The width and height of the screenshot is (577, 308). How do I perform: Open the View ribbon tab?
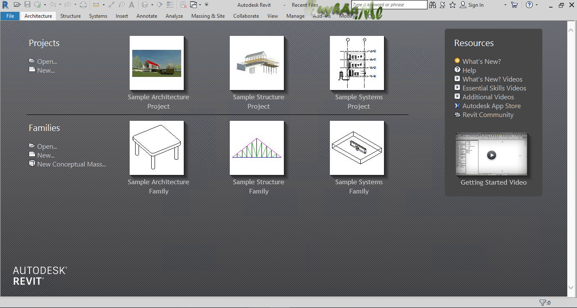(272, 16)
